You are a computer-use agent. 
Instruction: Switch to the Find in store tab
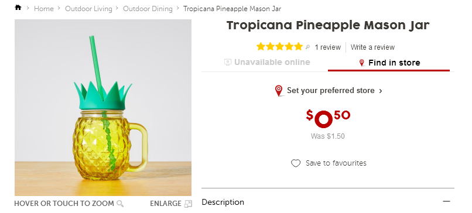pyautogui.click(x=389, y=63)
